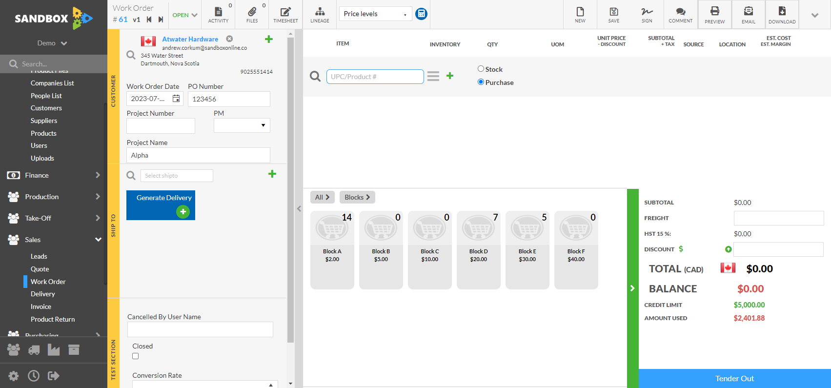Viewport: 831px width, 388px height.
Task: Filter products by the Blocks category
Action: point(357,197)
